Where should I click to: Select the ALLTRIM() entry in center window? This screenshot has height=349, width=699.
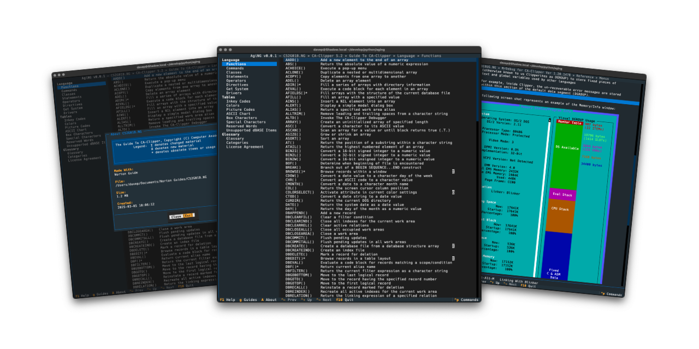point(295,113)
